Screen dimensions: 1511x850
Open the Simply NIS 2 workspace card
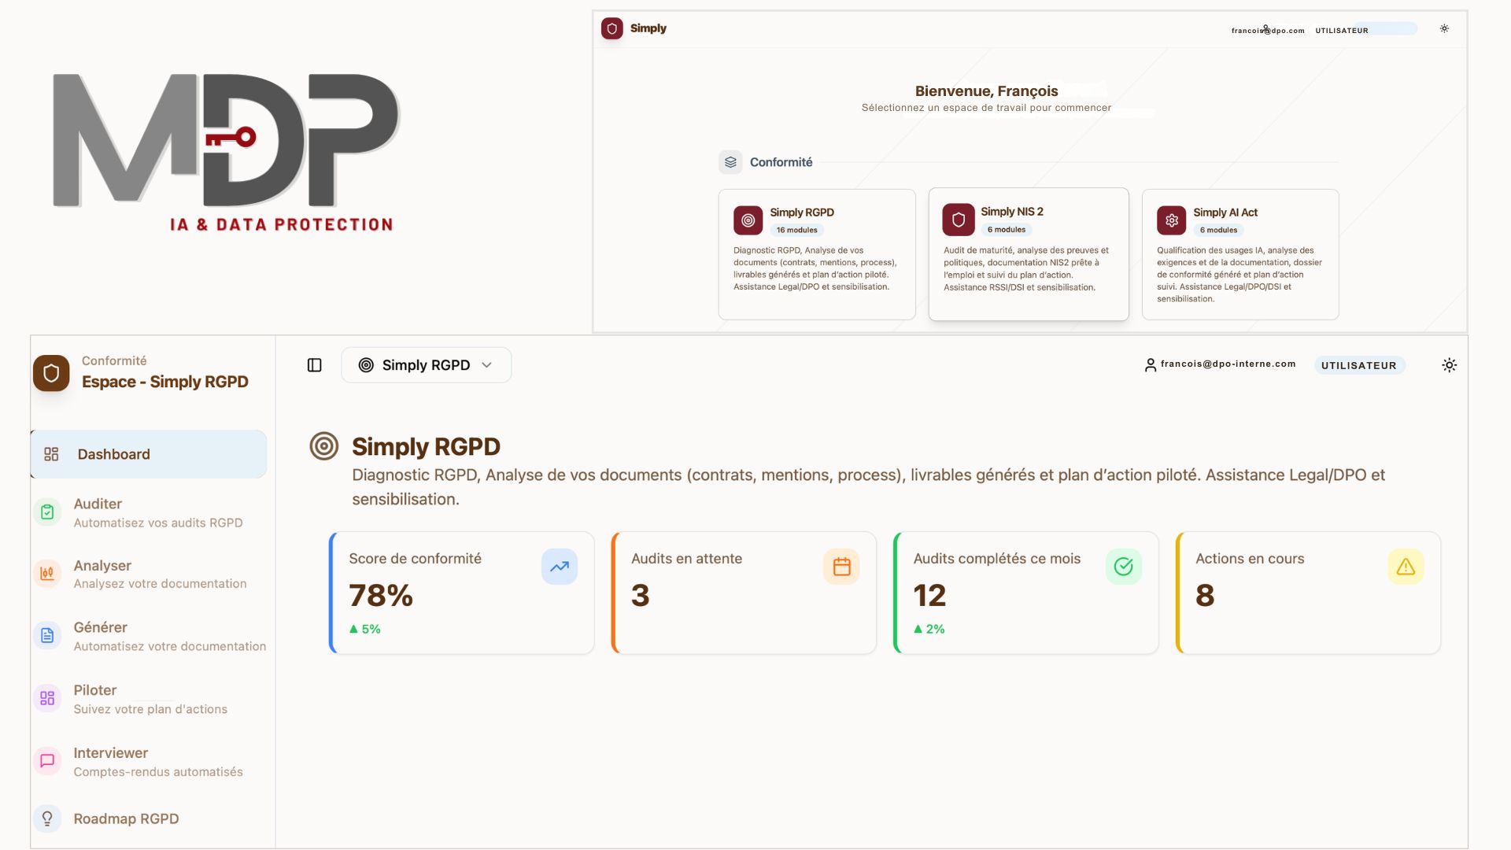pos(1028,253)
